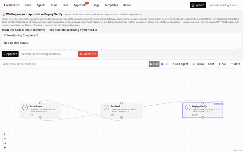Click the React Flow attribution link
243x152 pixels.
click(x=238, y=150)
